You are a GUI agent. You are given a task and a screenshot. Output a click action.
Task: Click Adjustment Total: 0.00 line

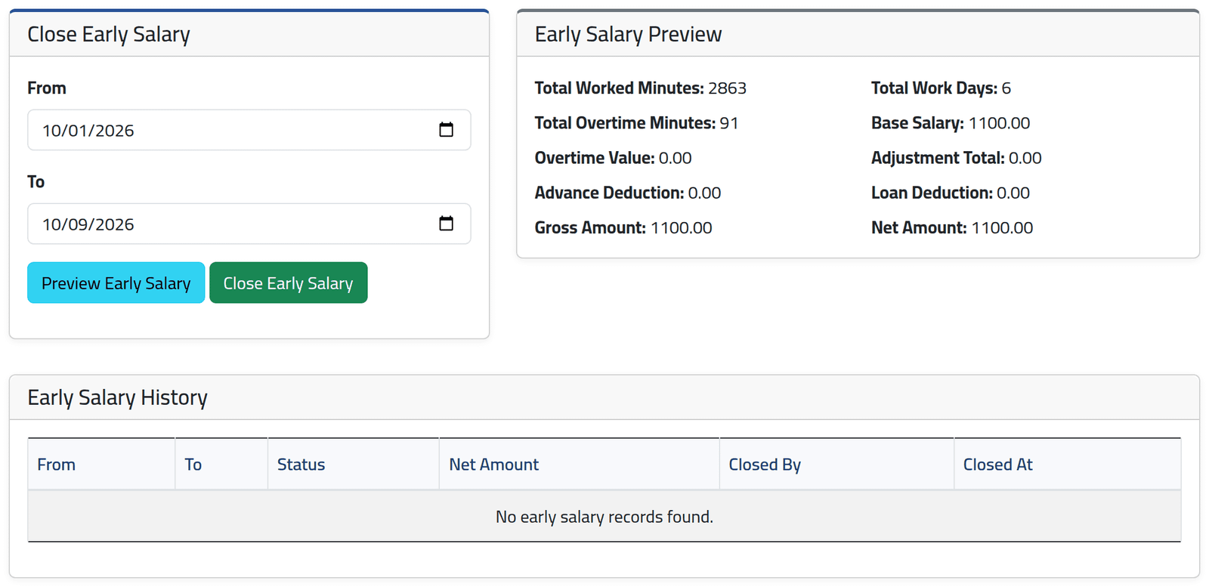957,158
